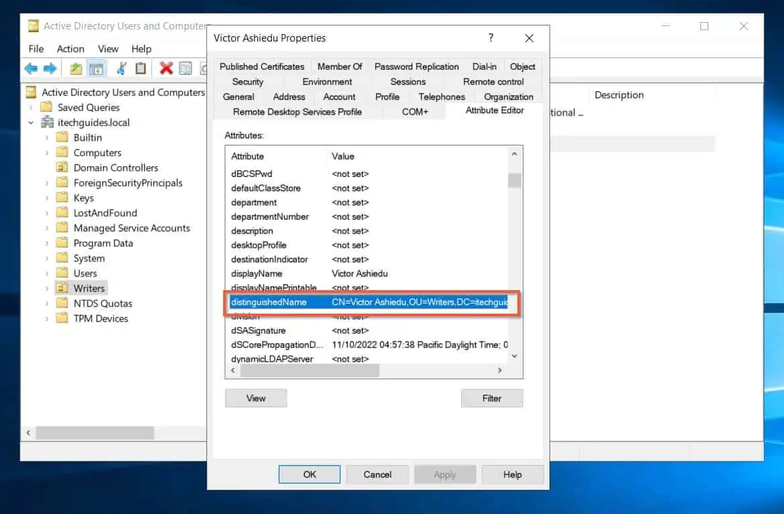Expand the Managed Service Accounts container
The width and height of the screenshot is (784, 514).
tap(47, 228)
